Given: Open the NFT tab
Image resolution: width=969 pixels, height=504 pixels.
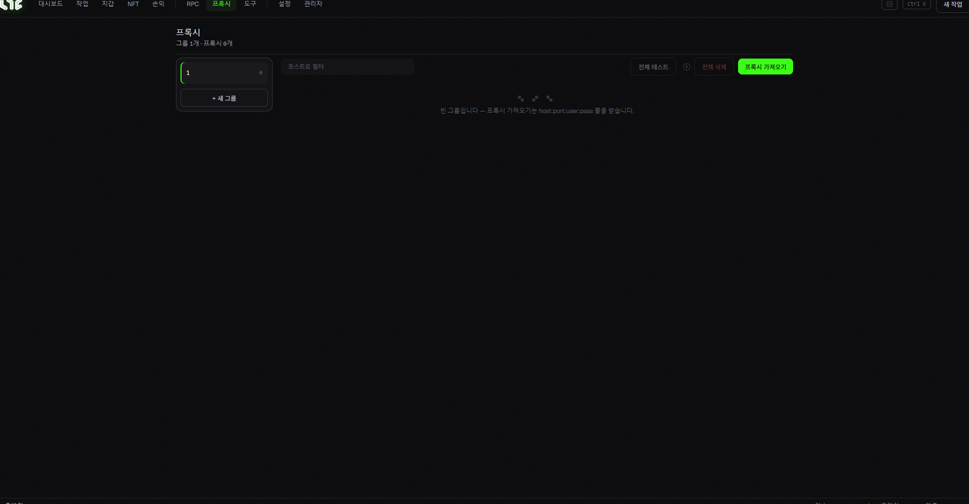Looking at the screenshot, I should point(133,4).
